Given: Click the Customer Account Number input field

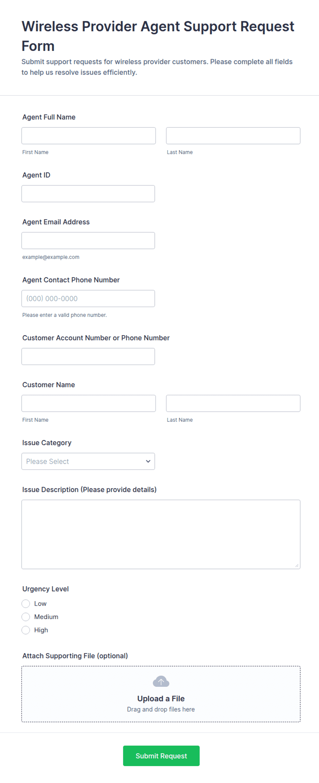Looking at the screenshot, I should coord(88,356).
